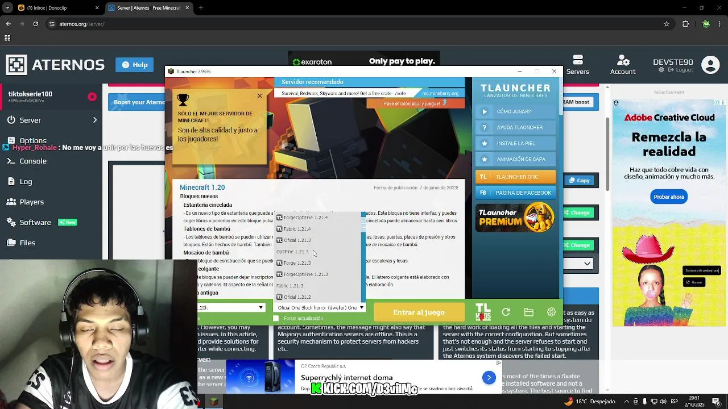Open TLAUNCHER.ORG link button
This screenshot has height=409, width=728.
[x=515, y=177]
